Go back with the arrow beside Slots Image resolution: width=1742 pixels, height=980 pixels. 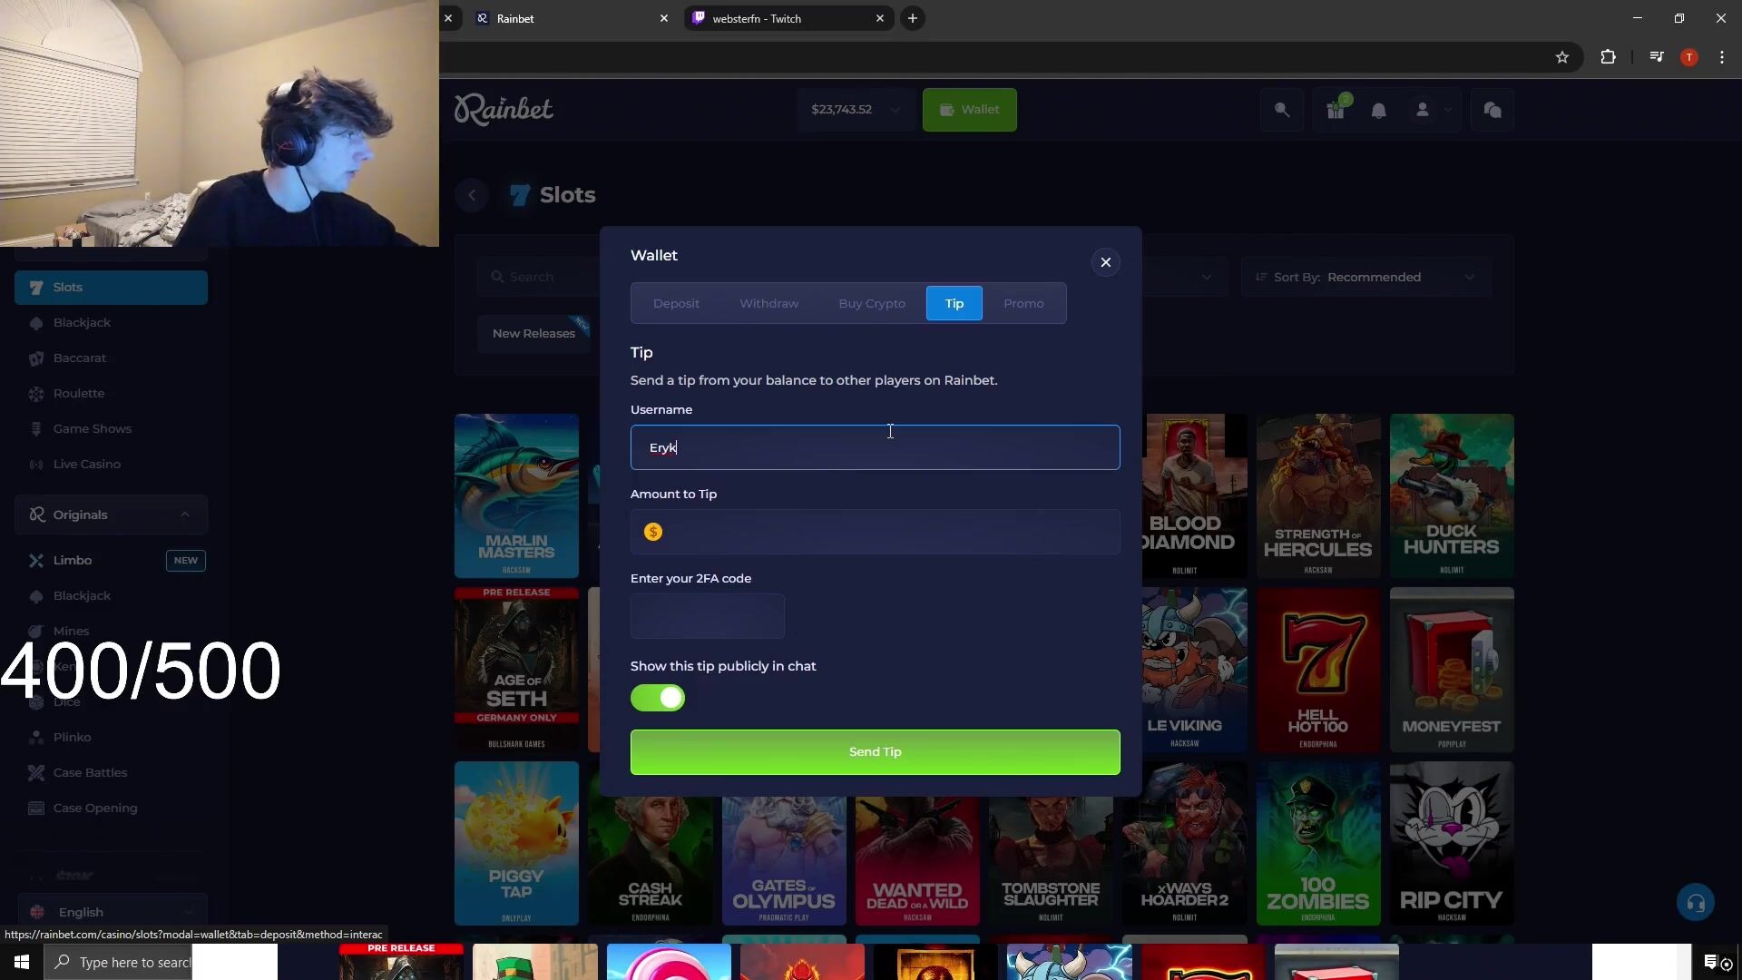point(472,195)
